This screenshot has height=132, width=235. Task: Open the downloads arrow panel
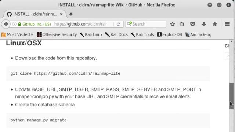coord(204,24)
